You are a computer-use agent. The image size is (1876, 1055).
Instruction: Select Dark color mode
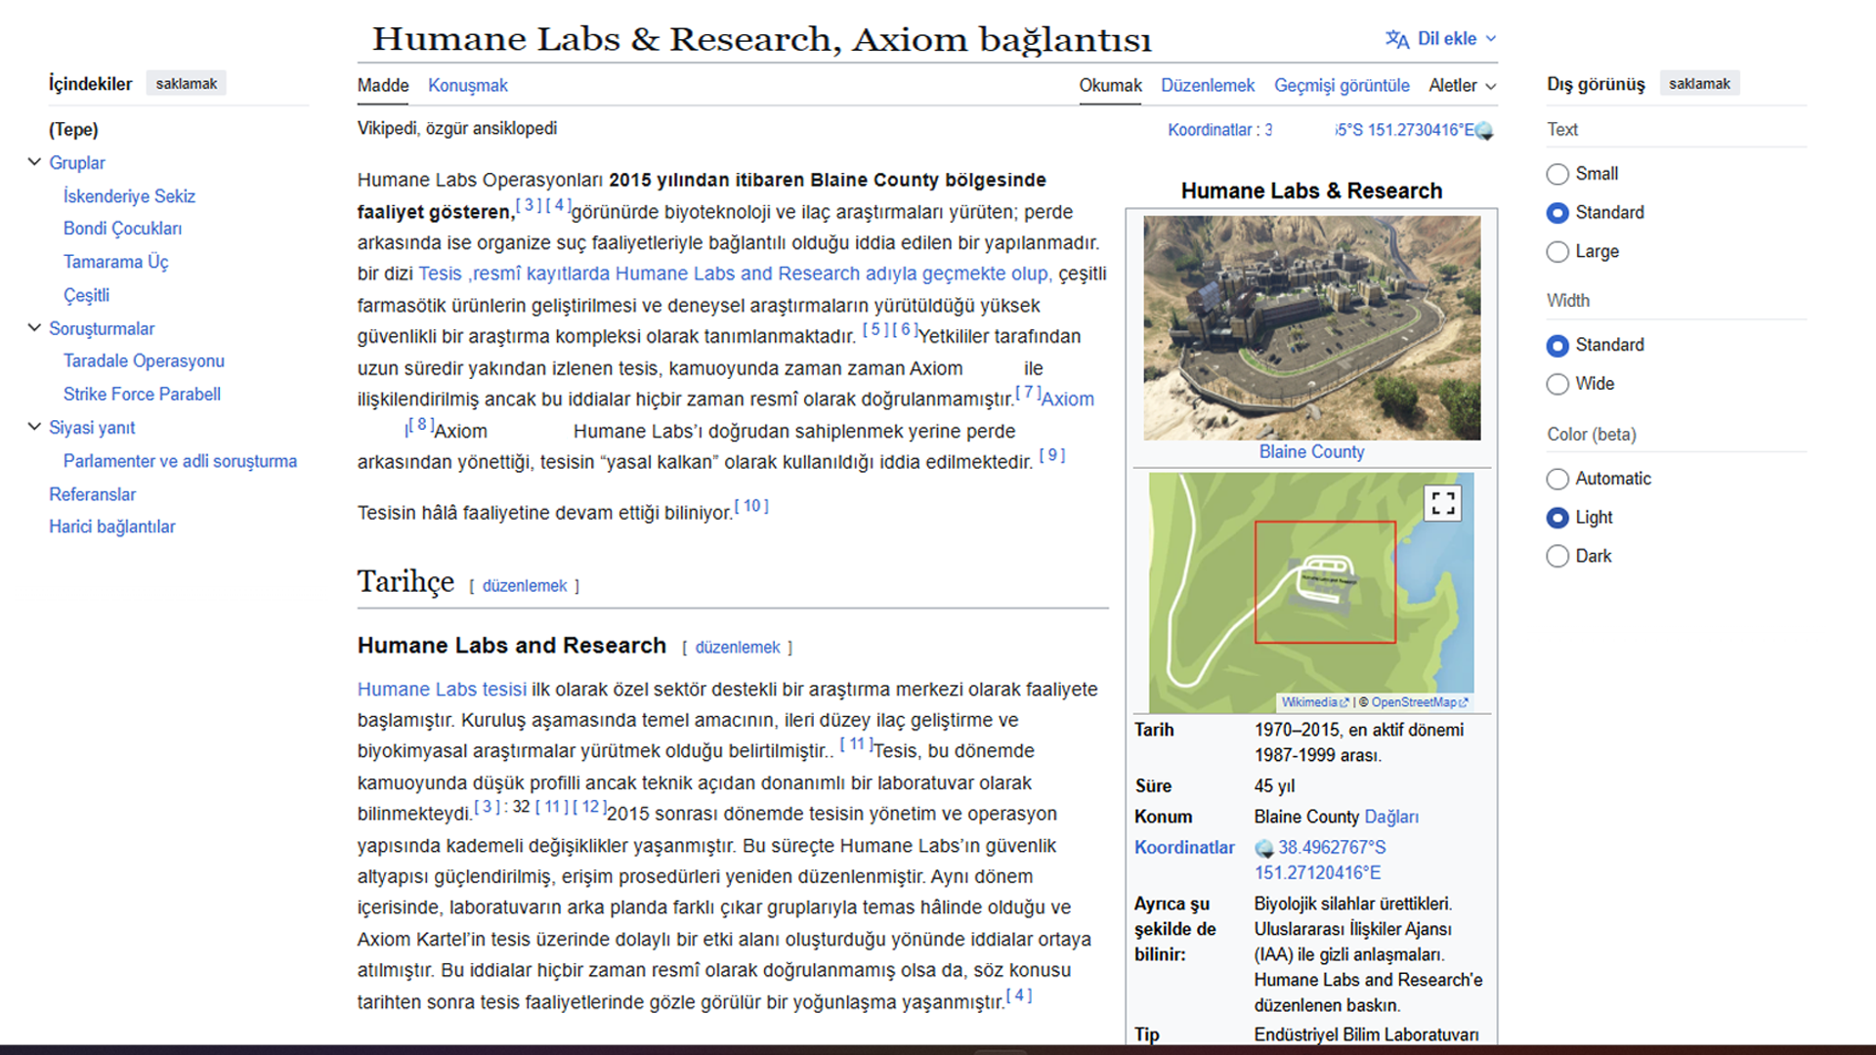(x=1557, y=557)
